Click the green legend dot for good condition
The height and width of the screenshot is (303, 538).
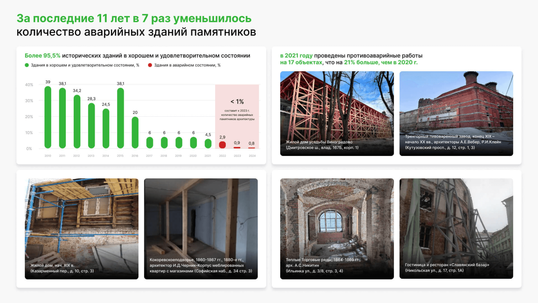tap(27, 65)
